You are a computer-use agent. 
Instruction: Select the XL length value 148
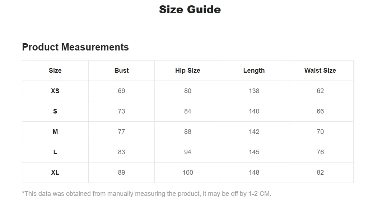coord(254,173)
